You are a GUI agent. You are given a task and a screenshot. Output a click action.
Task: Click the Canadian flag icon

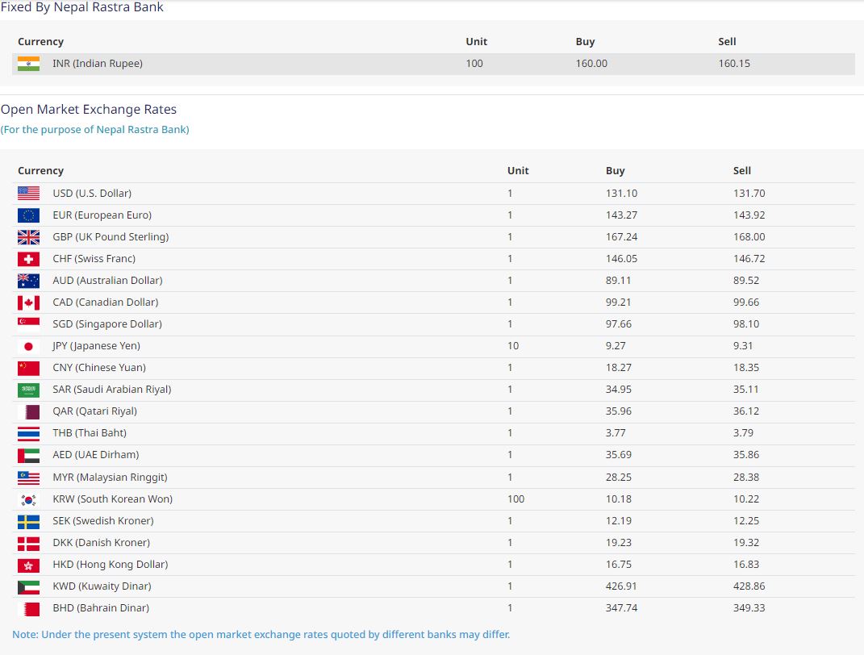(29, 302)
